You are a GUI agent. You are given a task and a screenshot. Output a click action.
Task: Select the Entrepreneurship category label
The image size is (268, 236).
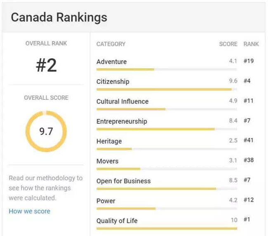(122, 121)
